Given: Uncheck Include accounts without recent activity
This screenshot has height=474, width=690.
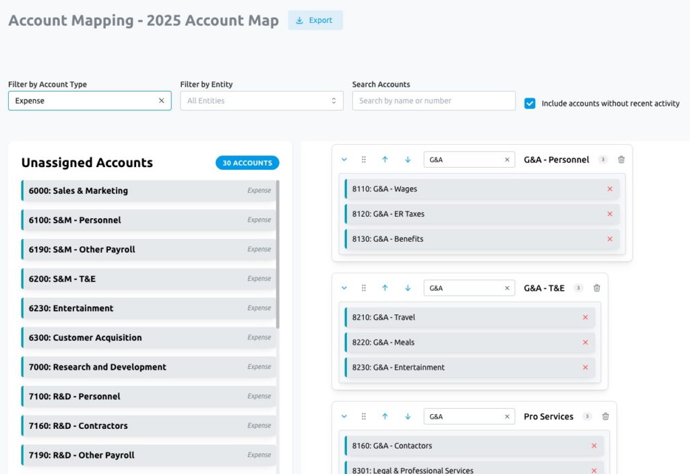Looking at the screenshot, I should tap(530, 104).
